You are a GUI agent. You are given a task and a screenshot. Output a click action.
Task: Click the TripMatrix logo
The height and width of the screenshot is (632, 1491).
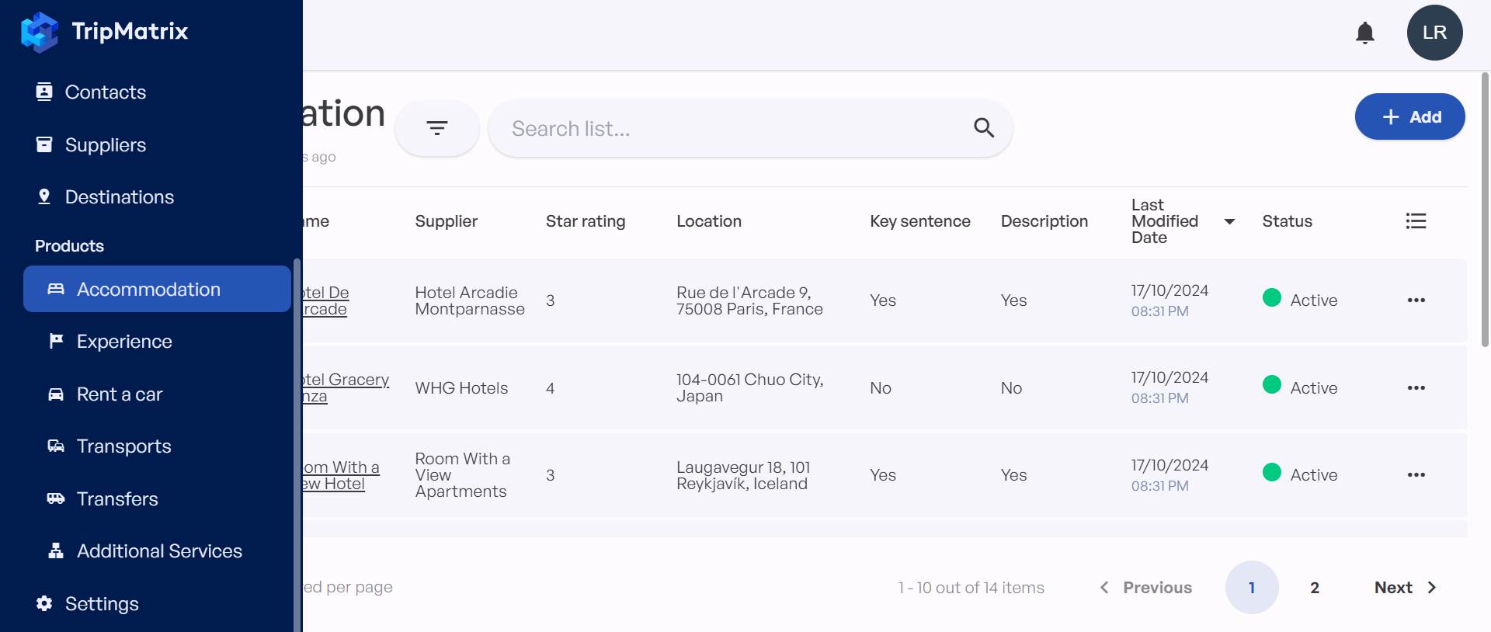click(x=105, y=32)
